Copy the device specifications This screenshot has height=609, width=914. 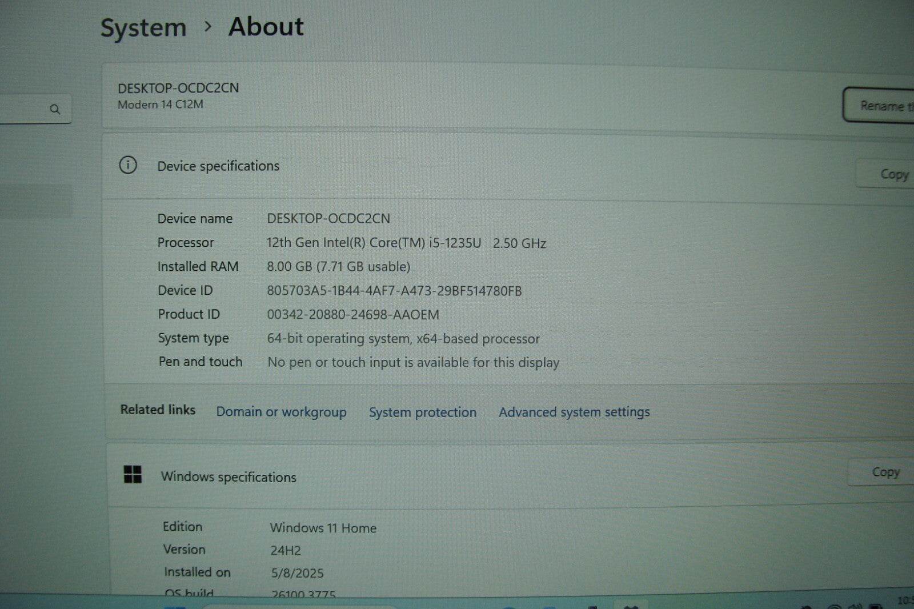pyautogui.click(x=893, y=174)
